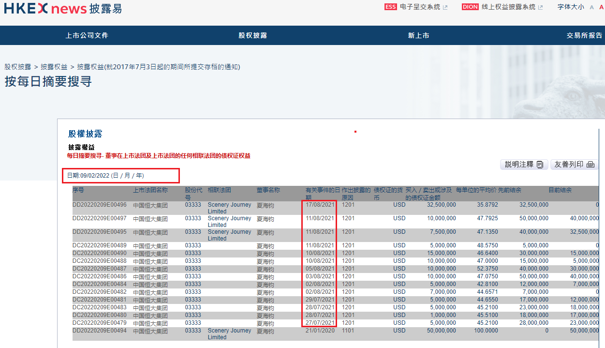605x348 pixels.
Task: Click the 按每日摘要搜寻 page heading
Action: [x=48, y=81]
